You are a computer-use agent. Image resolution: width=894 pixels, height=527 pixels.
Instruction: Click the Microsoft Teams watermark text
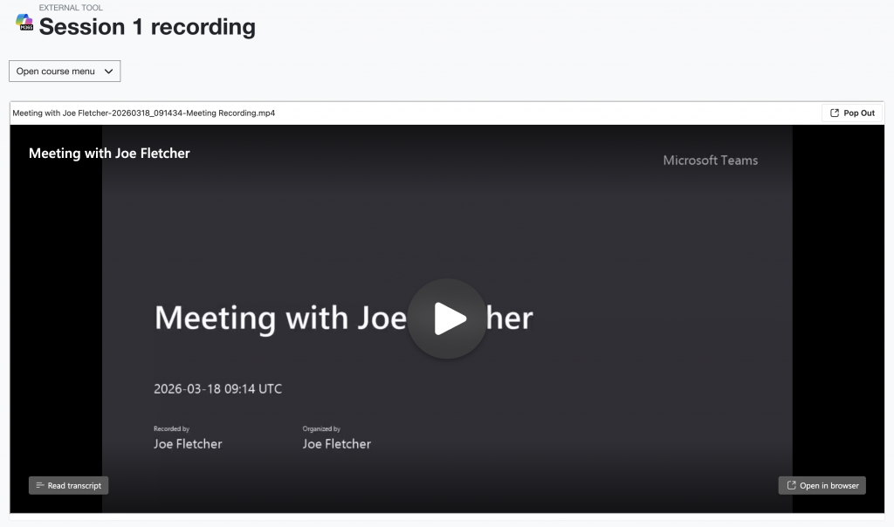710,161
